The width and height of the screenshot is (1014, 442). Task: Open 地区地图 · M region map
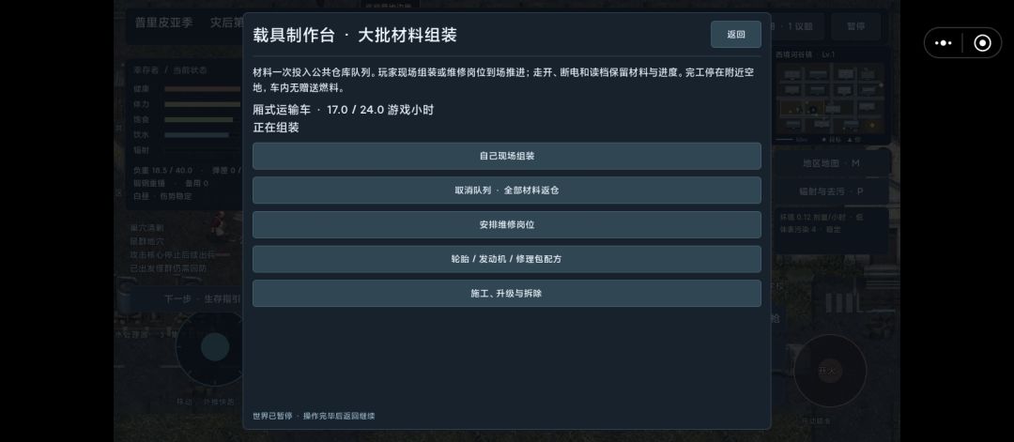coord(831,163)
